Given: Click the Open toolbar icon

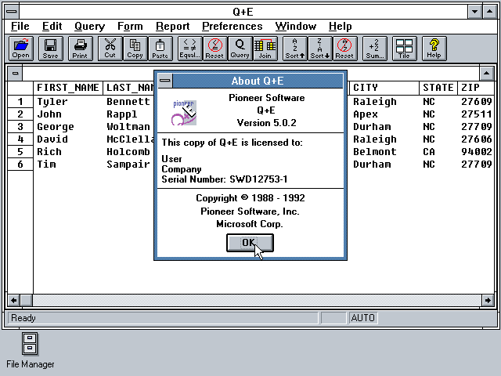Looking at the screenshot, I should pyautogui.click(x=21, y=49).
